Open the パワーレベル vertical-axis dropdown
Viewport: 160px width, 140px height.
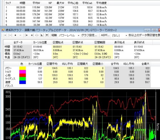(69, 35)
